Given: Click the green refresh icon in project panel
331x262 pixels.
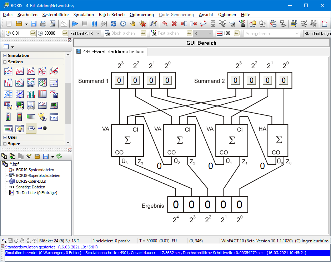Looking at the screenshot, I should click(x=59, y=156).
